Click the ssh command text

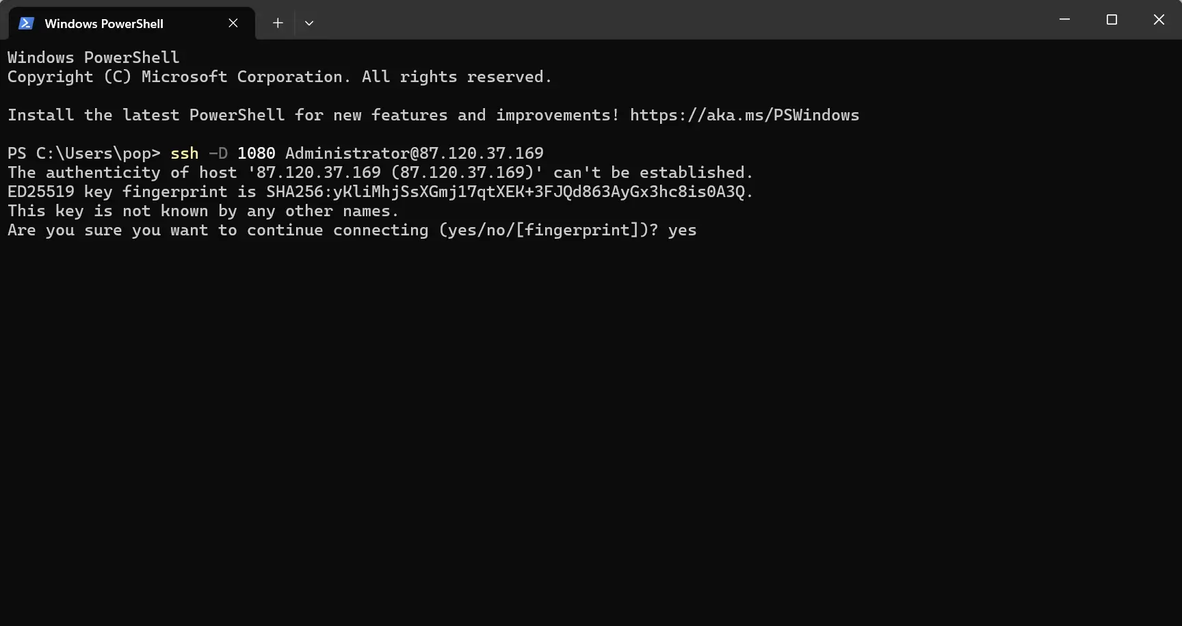[185, 153]
